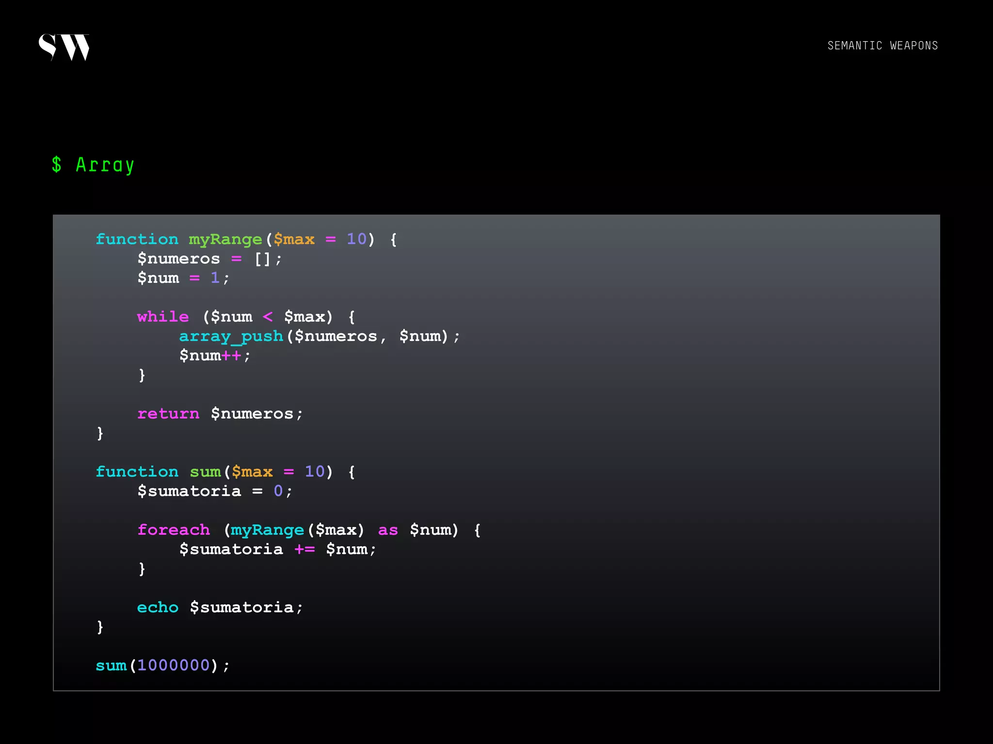Click the '$numeros = [];' line
Image resolution: width=993 pixels, height=744 pixels.
[x=209, y=259]
